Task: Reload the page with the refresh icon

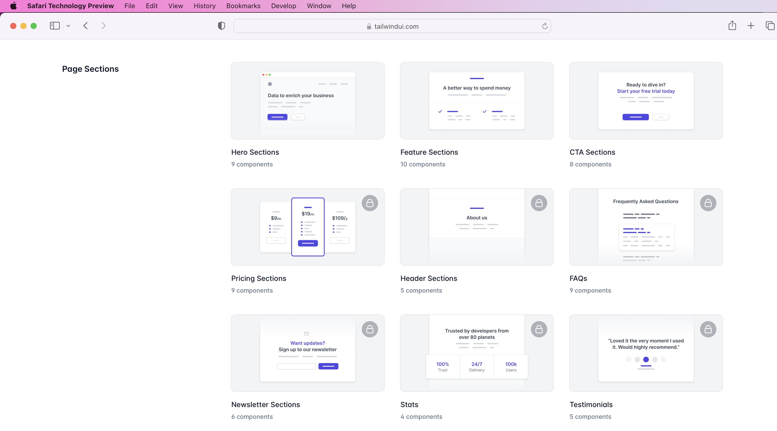Action: tap(545, 26)
